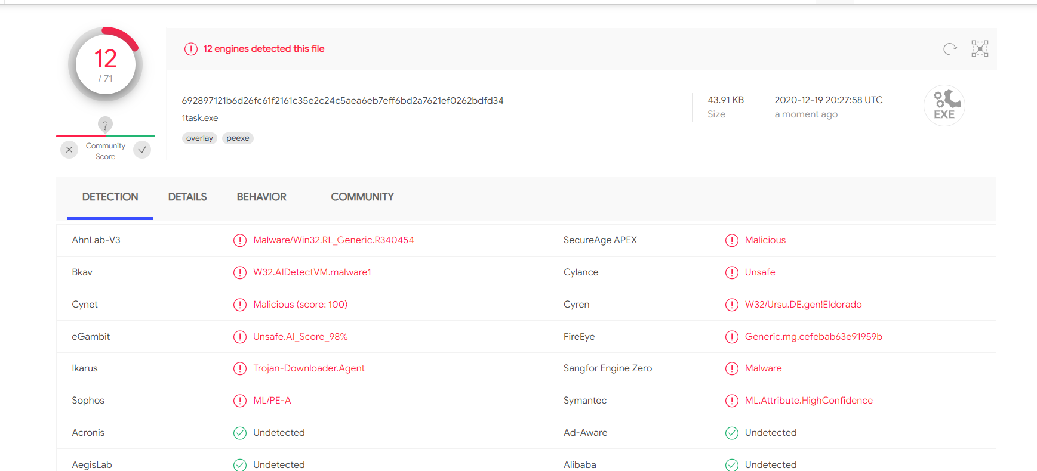Click the alert icon for SecureAge APEX

tap(732, 240)
